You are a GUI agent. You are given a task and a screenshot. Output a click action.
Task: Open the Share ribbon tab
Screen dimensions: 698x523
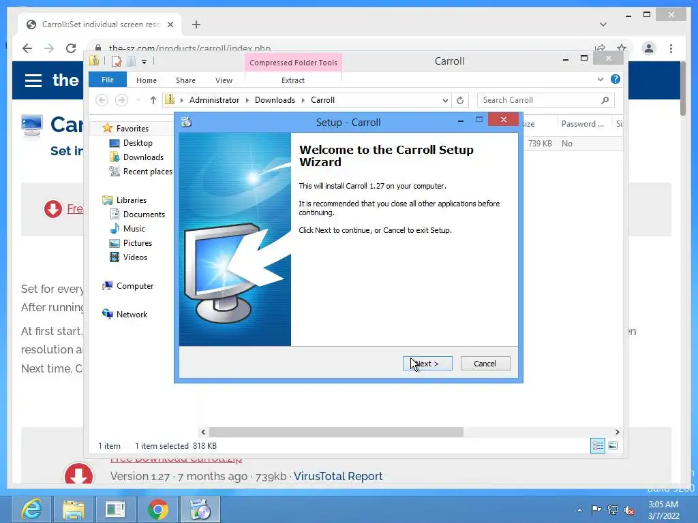(185, 80)
